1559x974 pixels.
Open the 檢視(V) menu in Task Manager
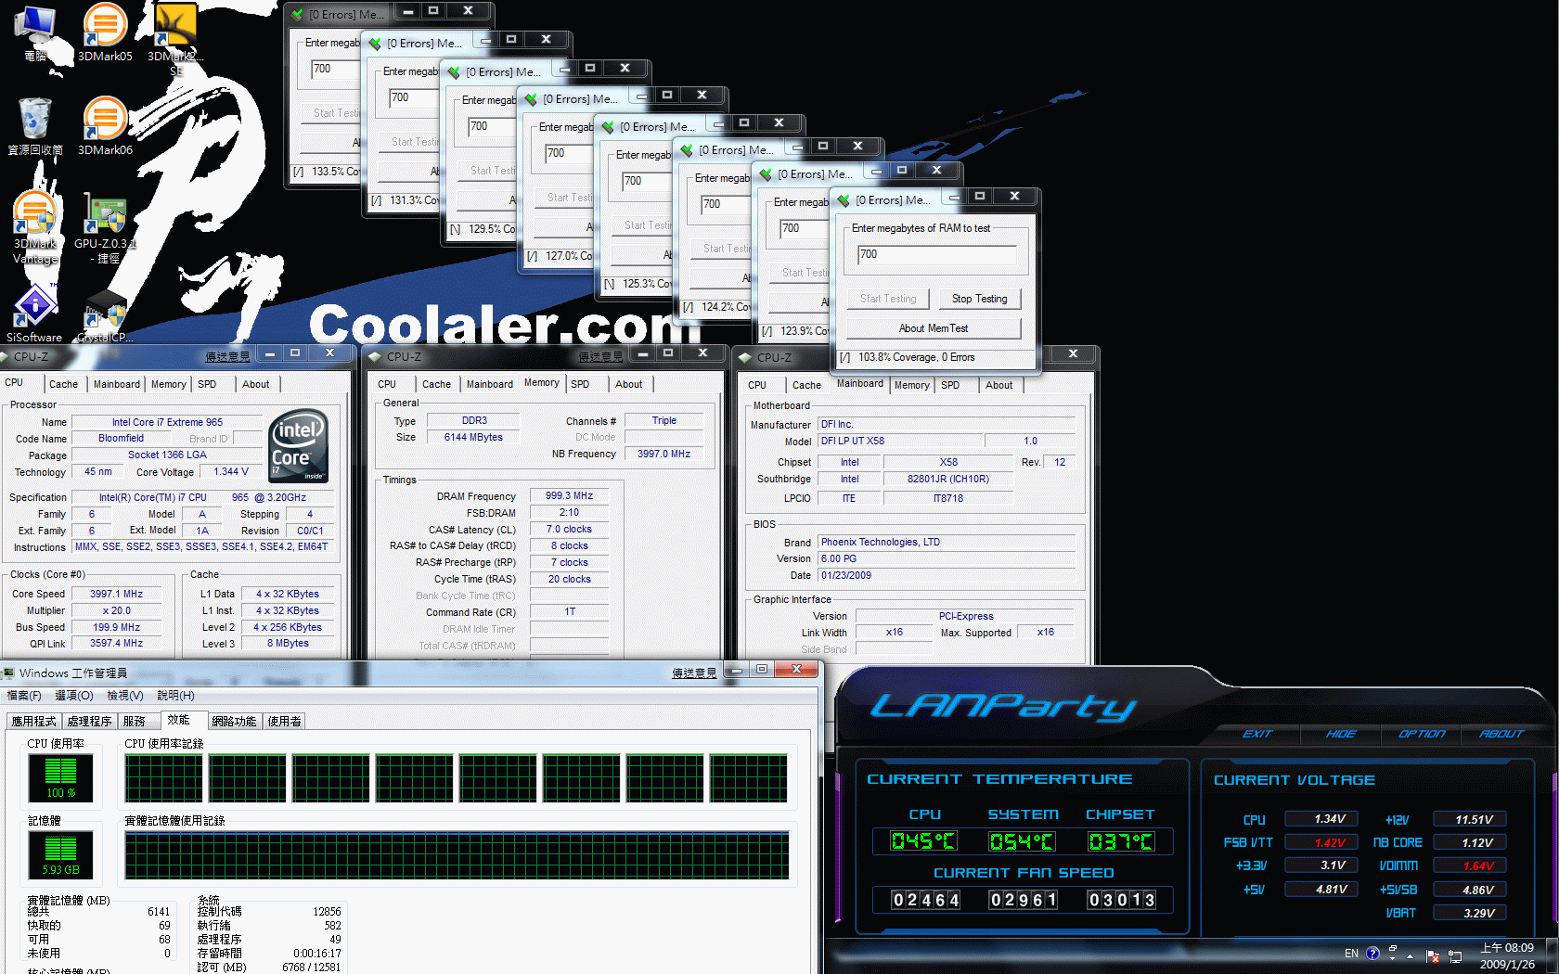pyautogui.click(x=125, y=696)
